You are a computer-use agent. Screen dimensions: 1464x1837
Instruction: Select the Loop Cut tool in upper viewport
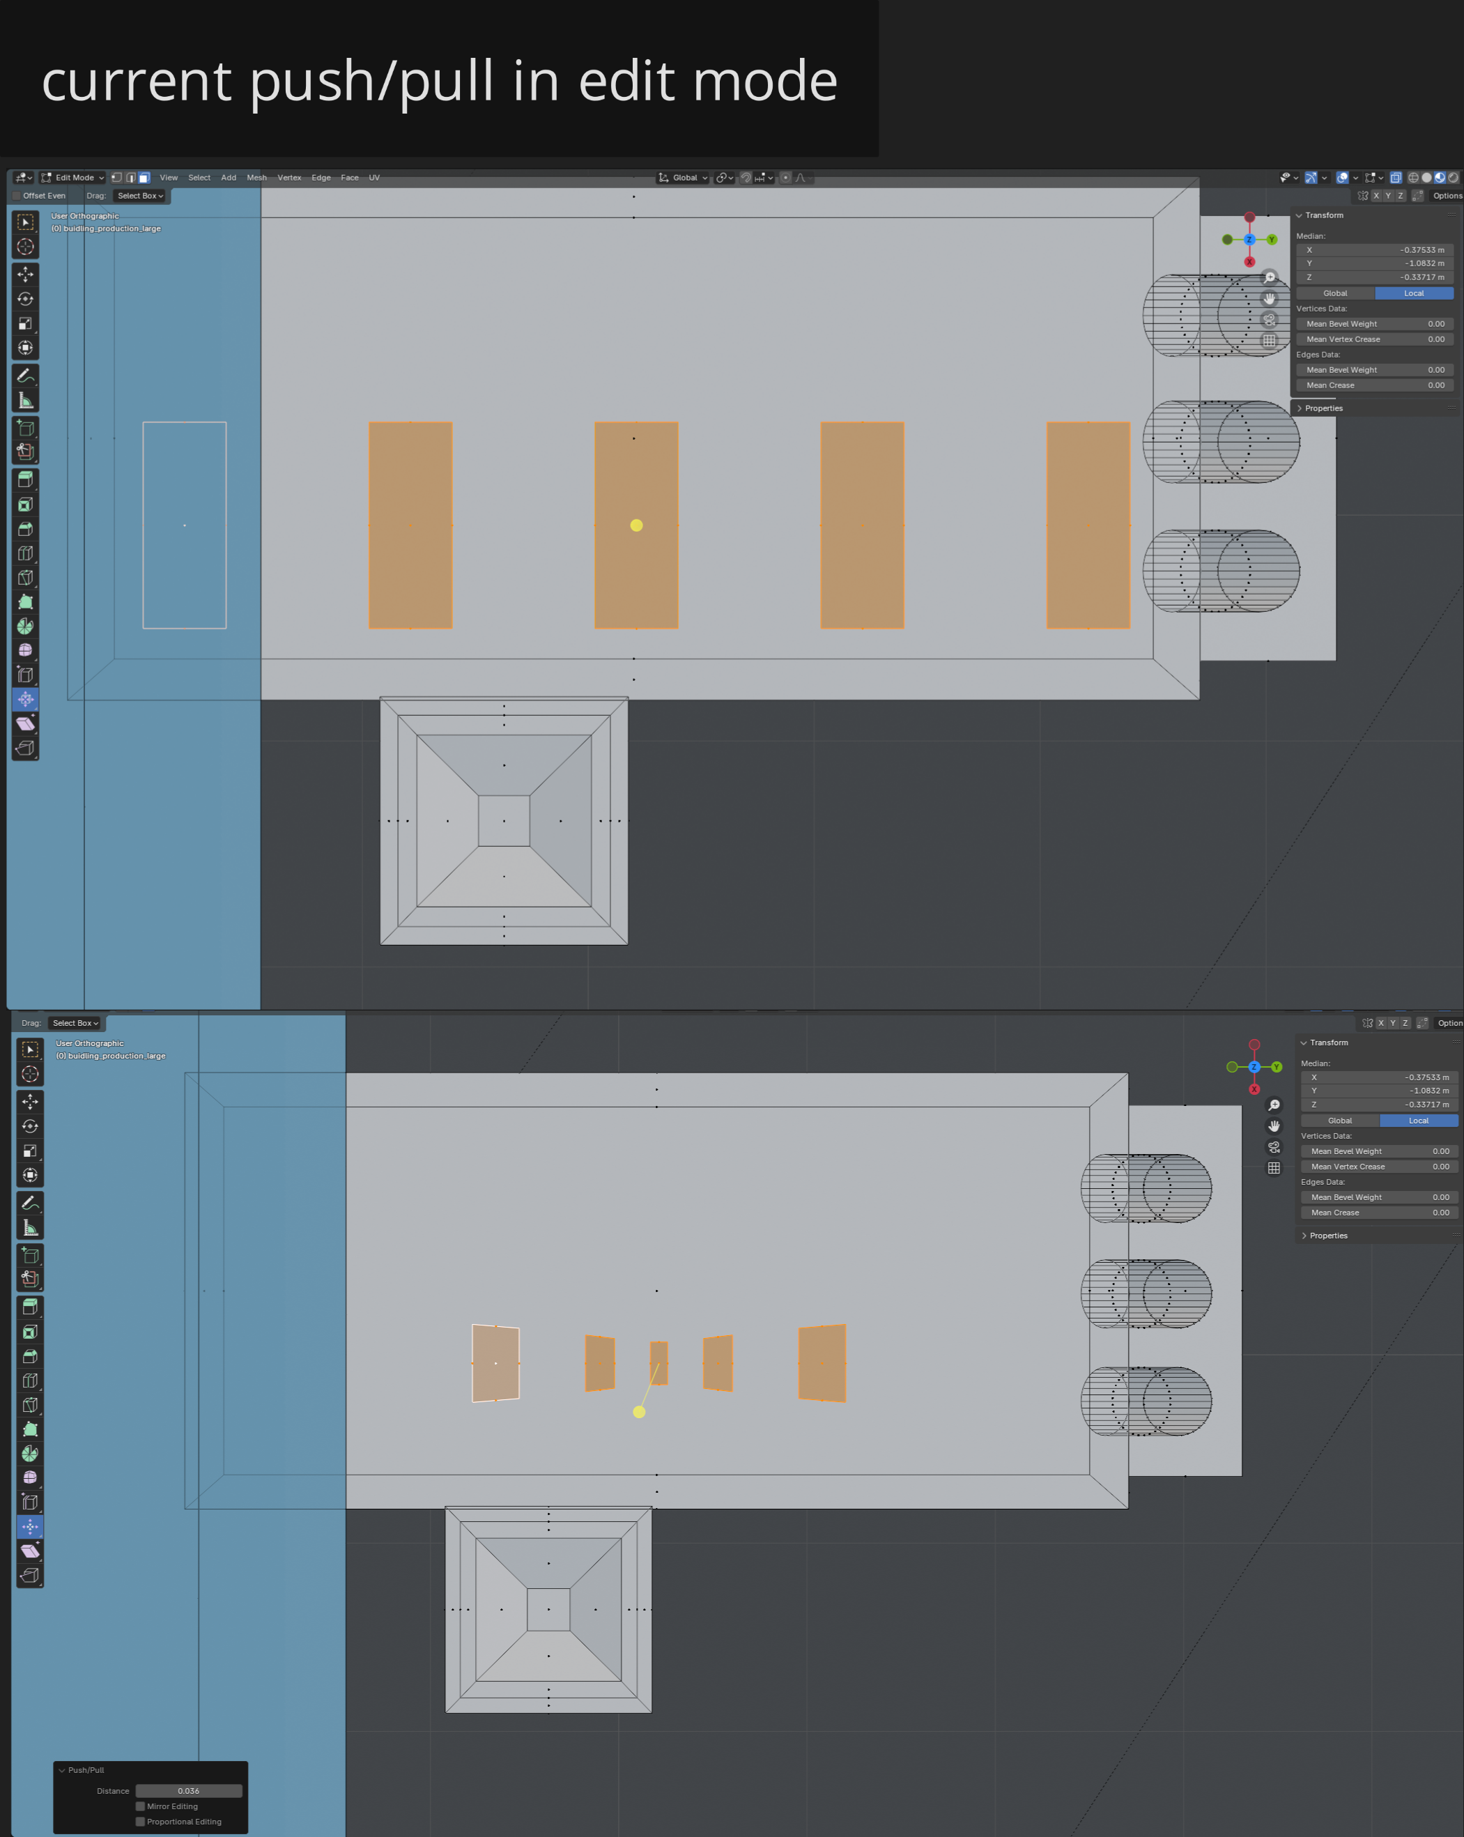point(26,553)
